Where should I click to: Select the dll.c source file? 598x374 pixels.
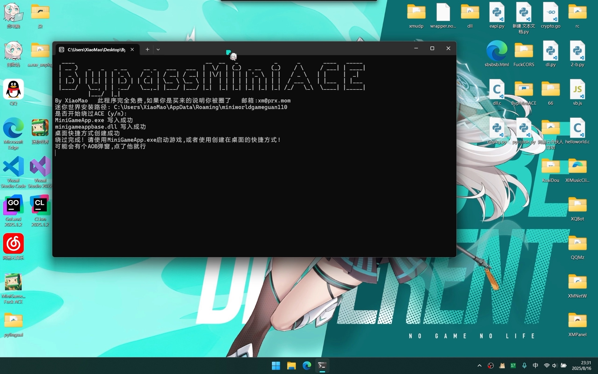[497, 92]
